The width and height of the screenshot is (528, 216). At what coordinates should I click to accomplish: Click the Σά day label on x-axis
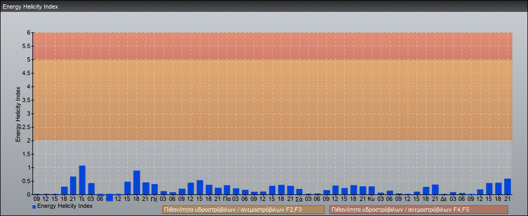(x=299, y=199)
